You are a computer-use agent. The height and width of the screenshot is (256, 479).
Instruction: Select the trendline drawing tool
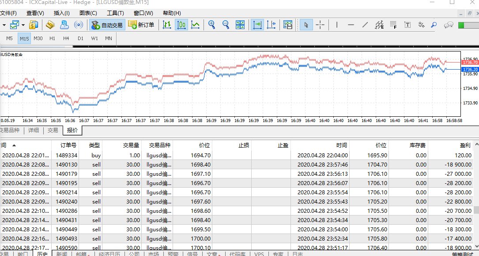365,25
